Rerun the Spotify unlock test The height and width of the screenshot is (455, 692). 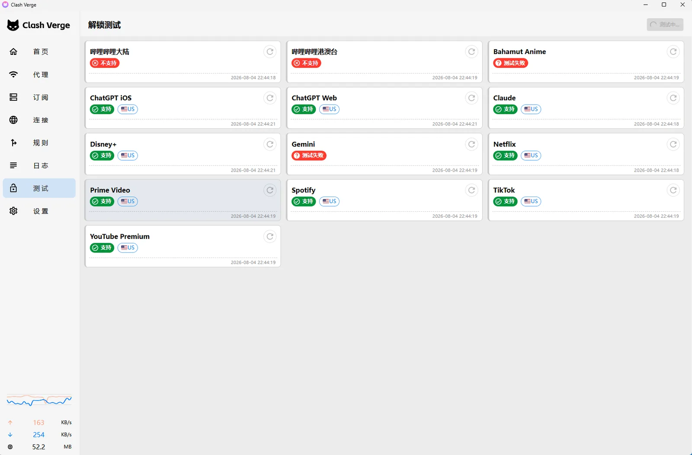click(x=472, y=190)
